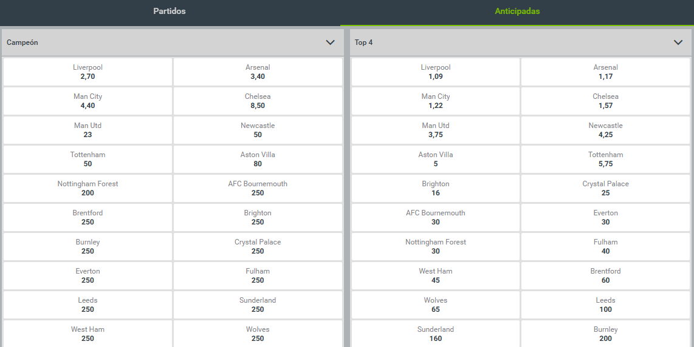
Task: Pick Burnley champion at 250
Action: point(88,247)
